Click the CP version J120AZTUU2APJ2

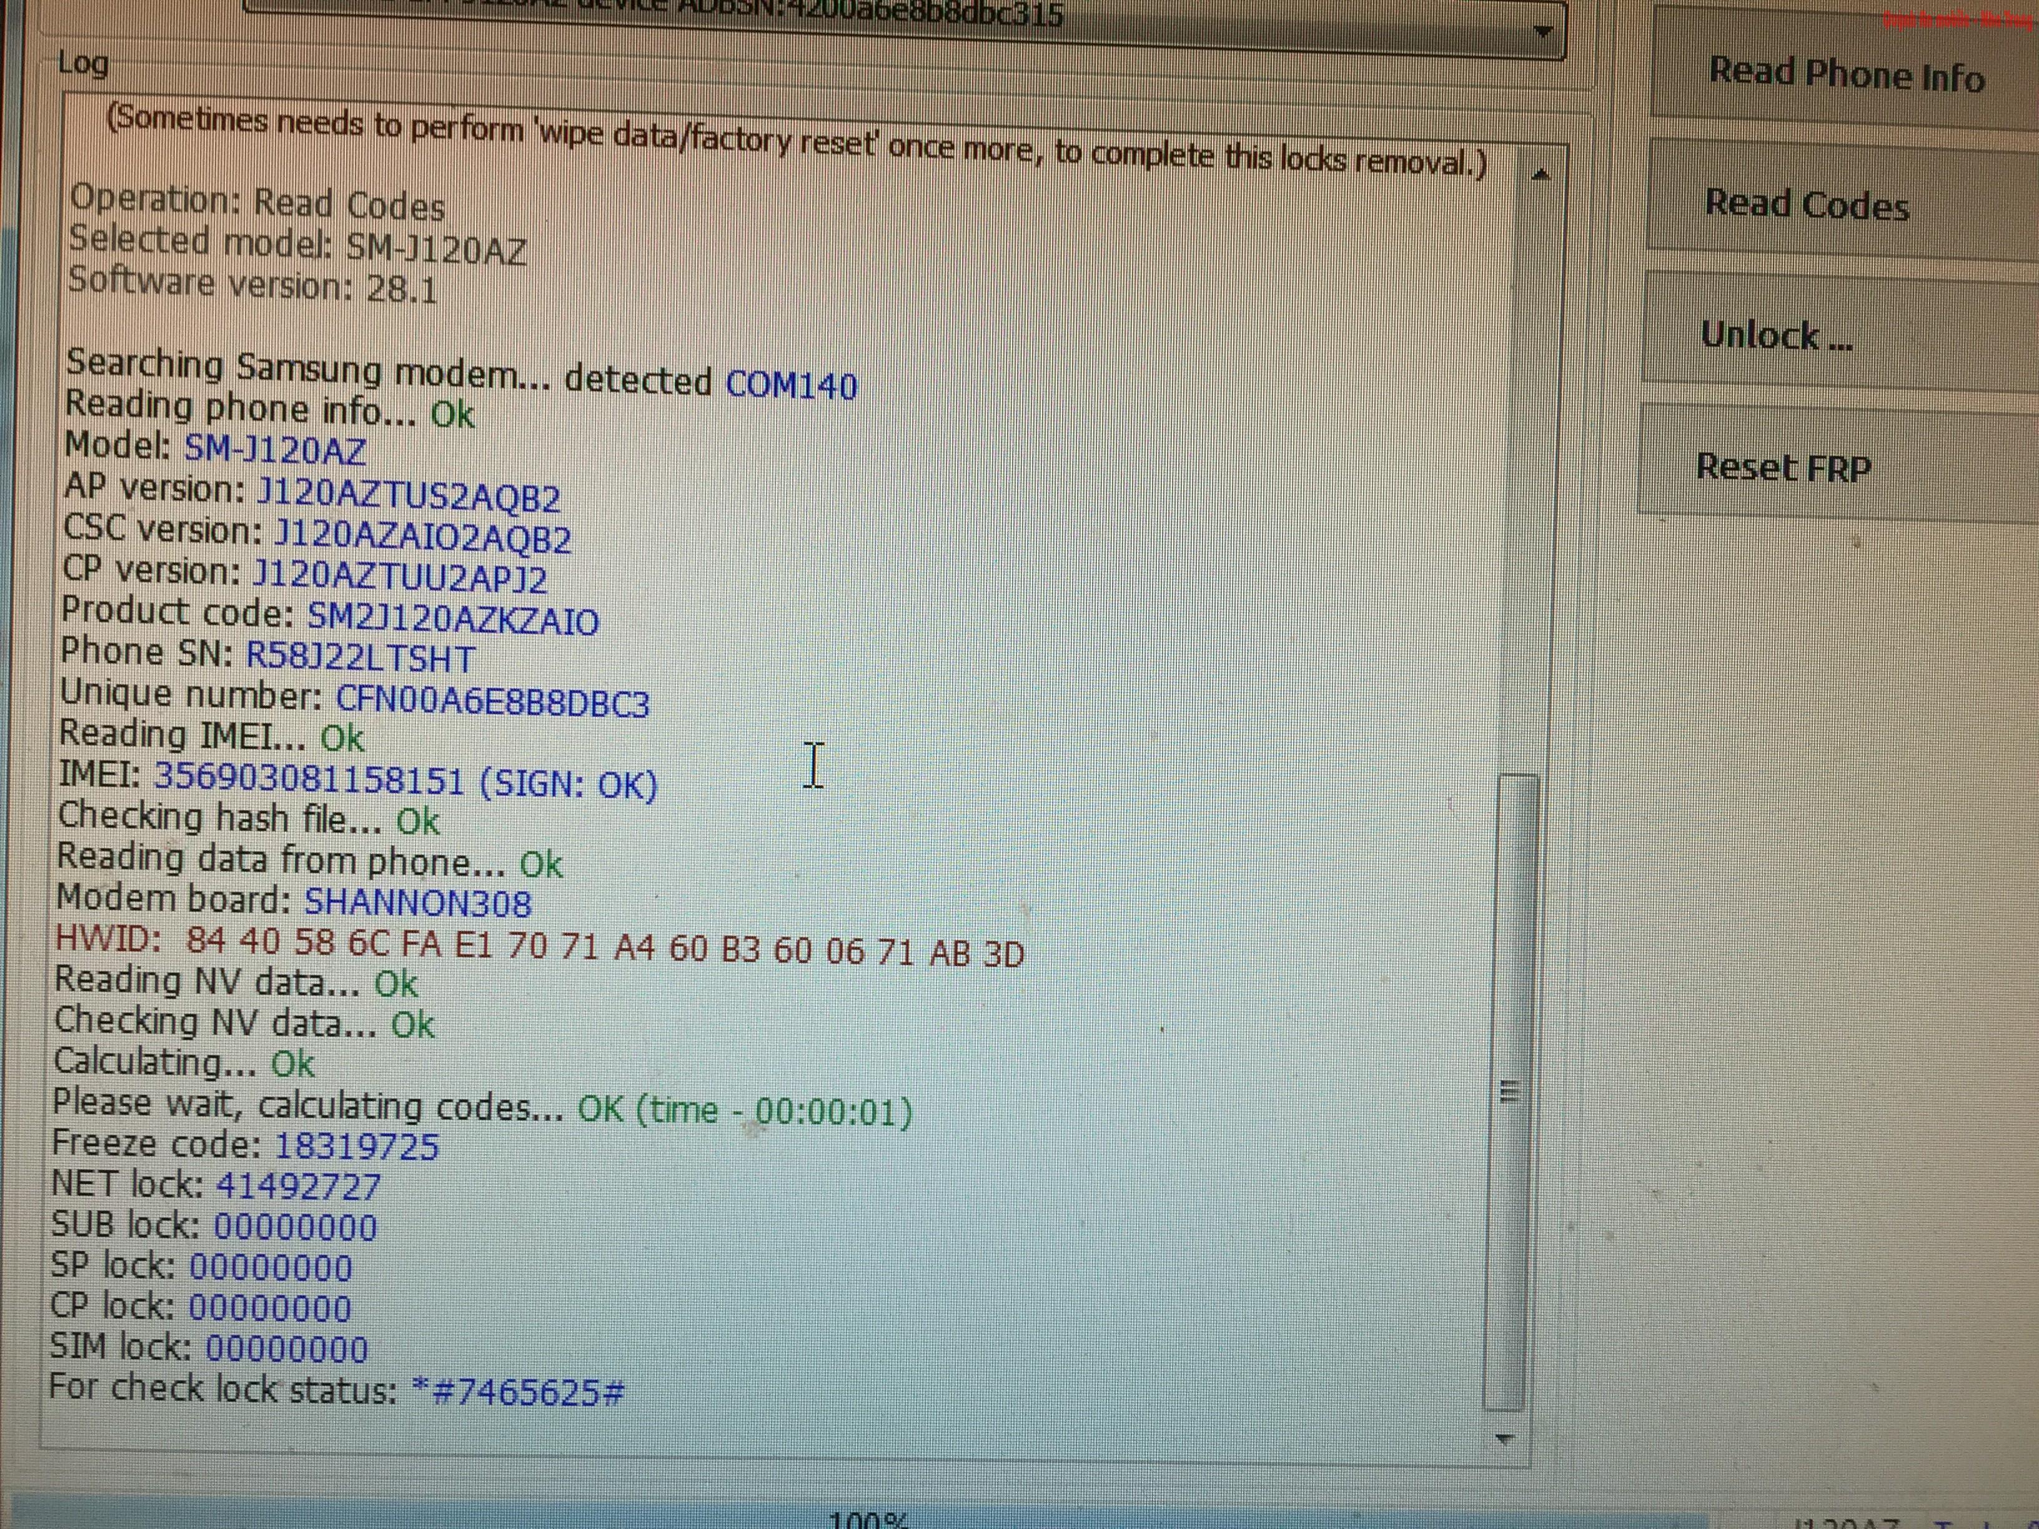click(x=400, y=577)
